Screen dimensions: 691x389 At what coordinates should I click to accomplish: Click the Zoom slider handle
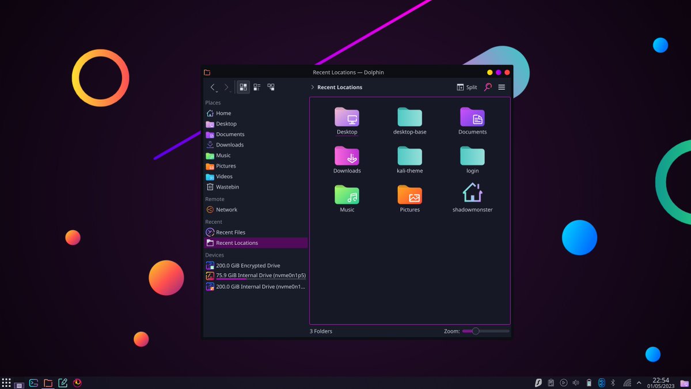coord(476,331)
